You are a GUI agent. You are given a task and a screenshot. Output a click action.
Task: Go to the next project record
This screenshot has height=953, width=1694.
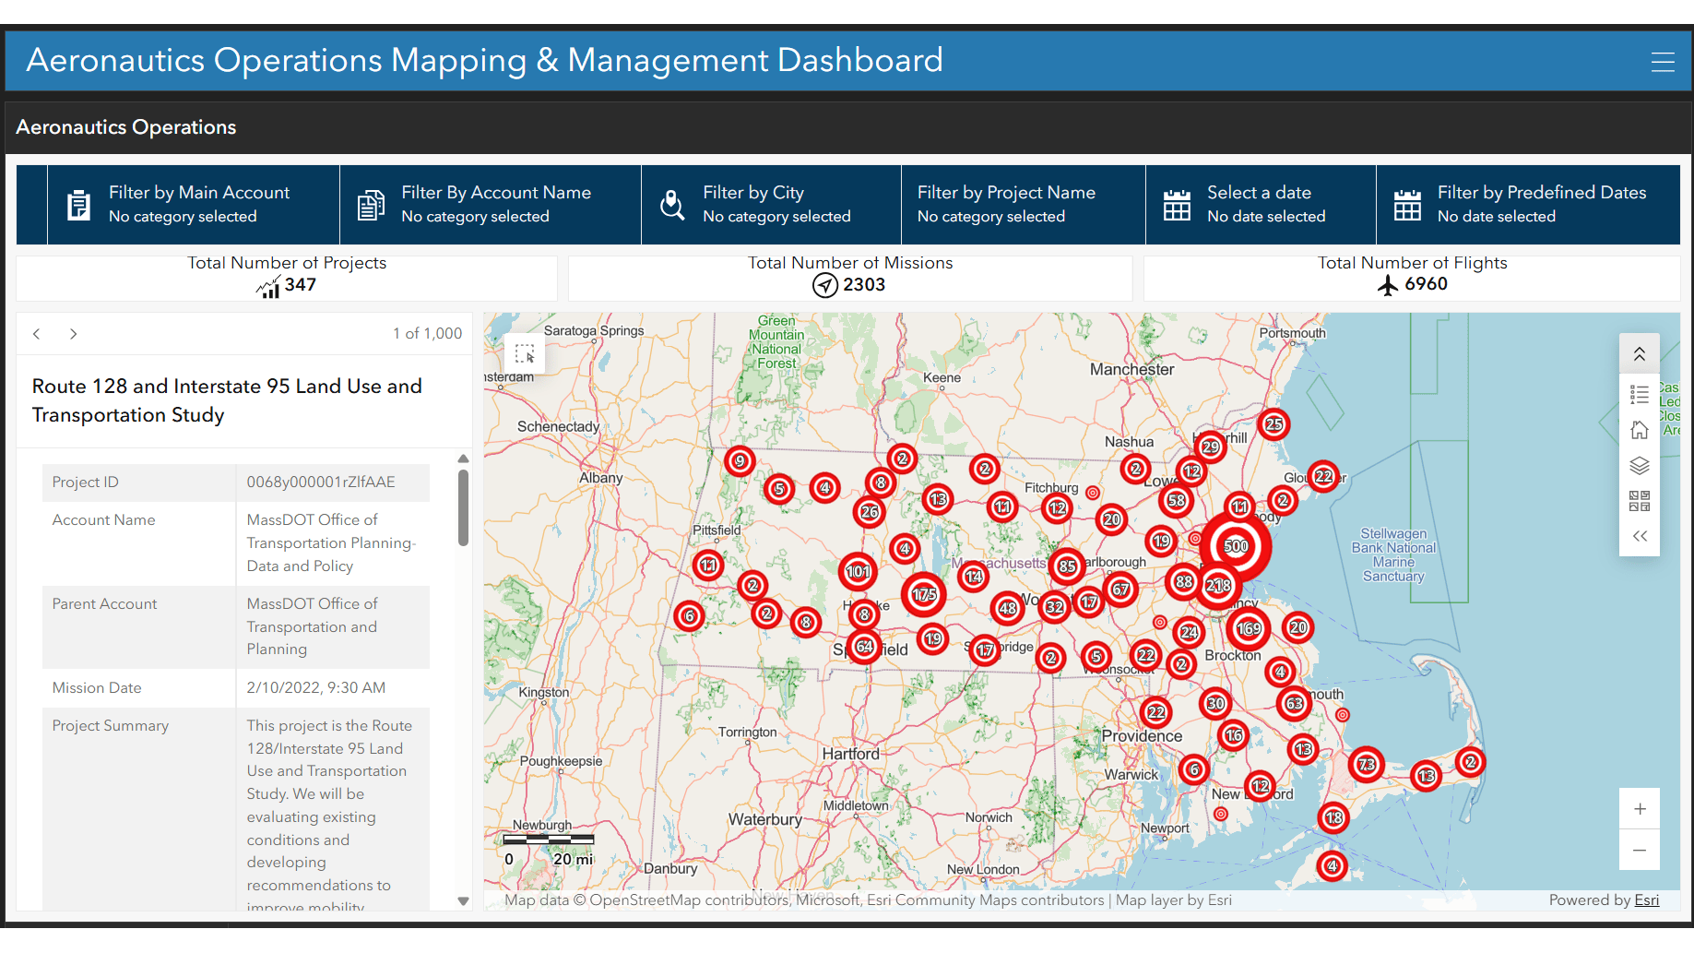click(x=73, y=334)
